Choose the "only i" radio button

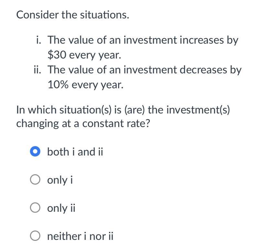point(36,180)
